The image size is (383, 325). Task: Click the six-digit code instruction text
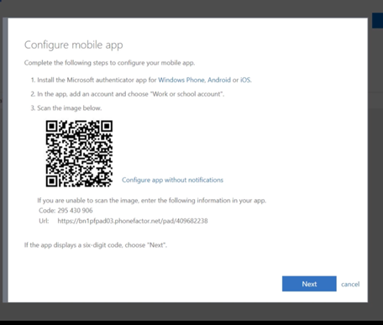[x=96, y=245]
